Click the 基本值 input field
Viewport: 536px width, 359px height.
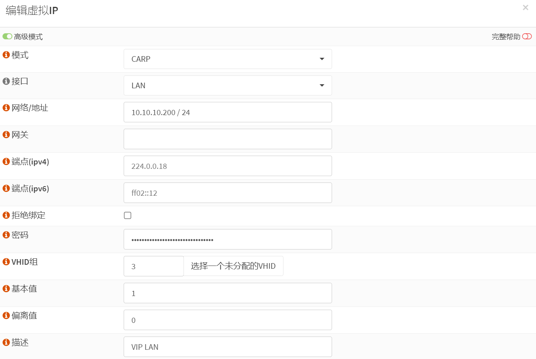coord(228,293)
